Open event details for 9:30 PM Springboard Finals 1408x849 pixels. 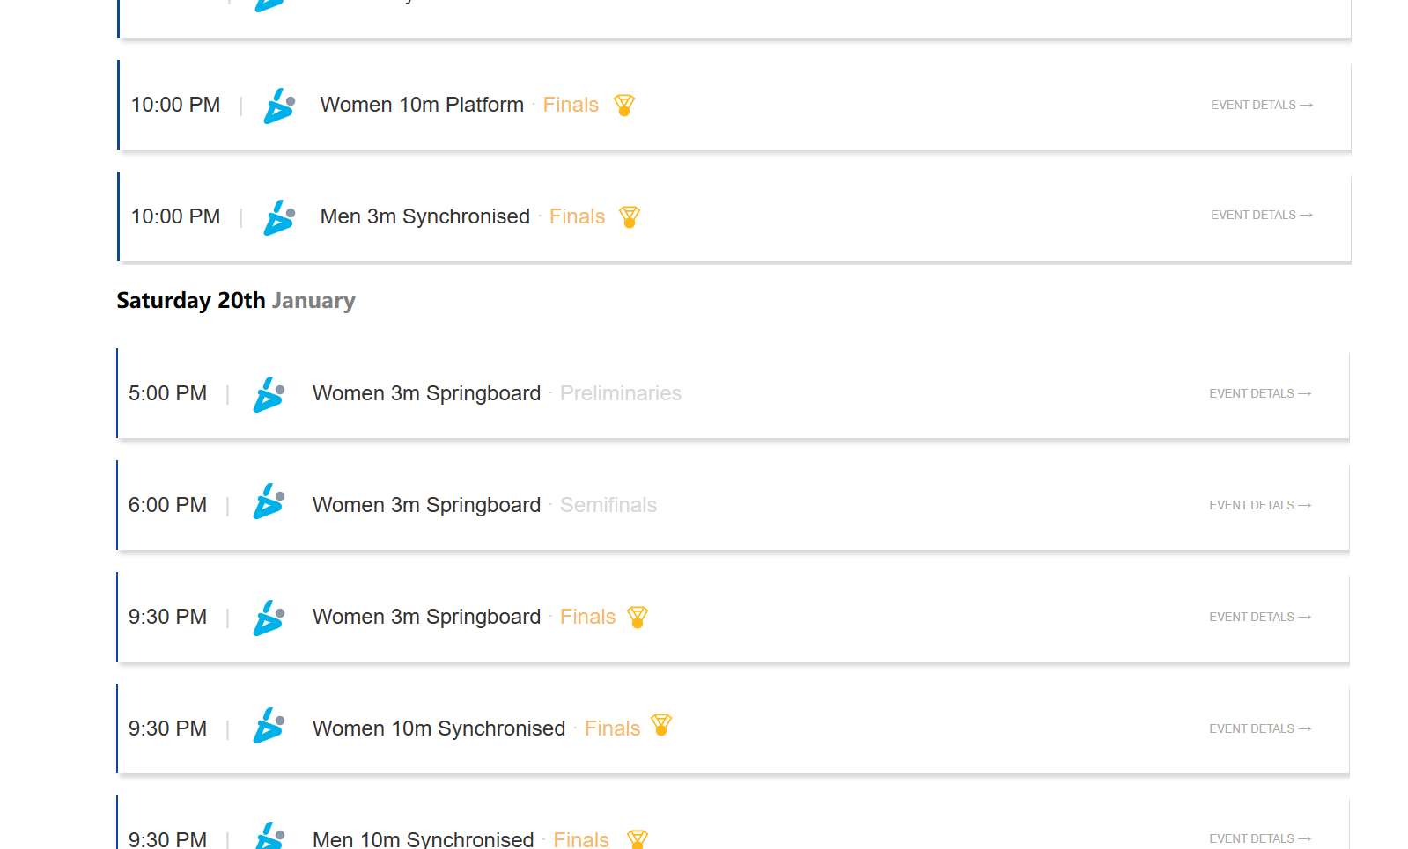(x=1259, y=617)
